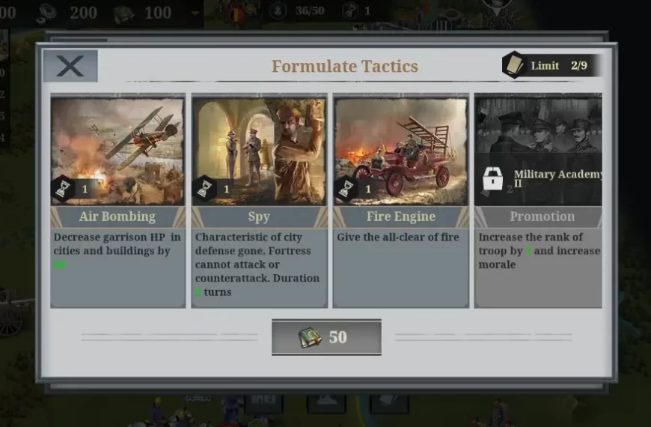Select the Spy tactic card image
Viewport: 651px width, 427px height.
click(259, 151)
